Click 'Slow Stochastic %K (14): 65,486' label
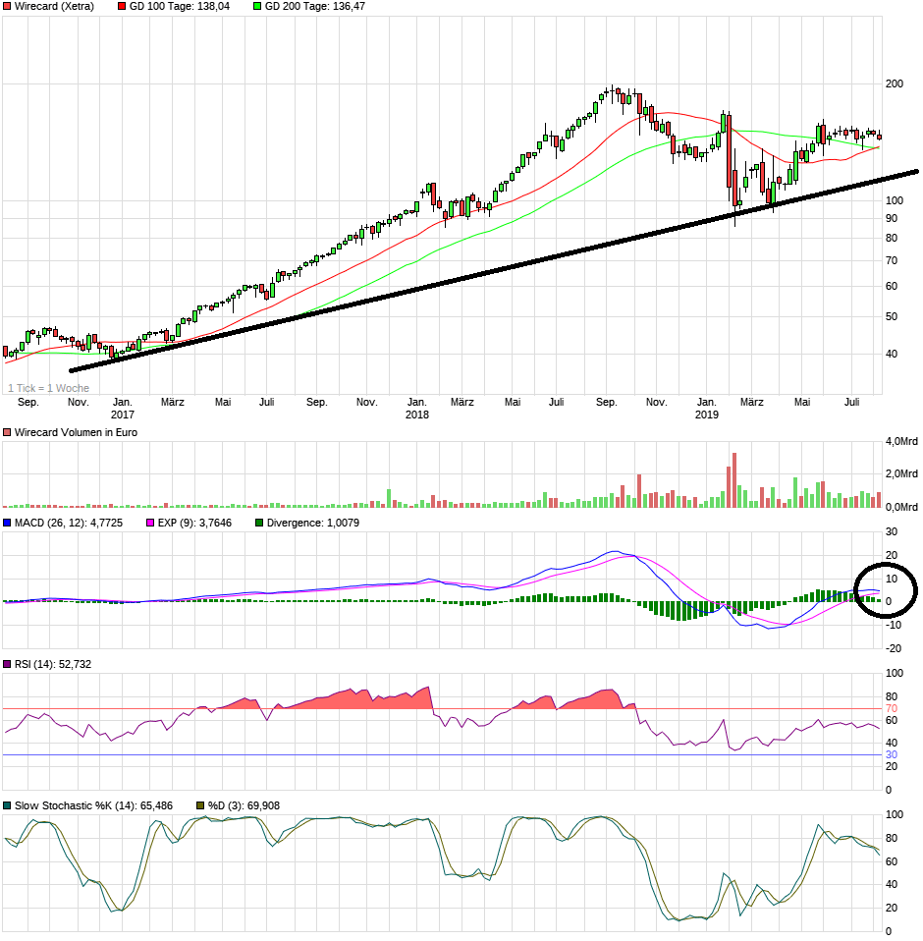This screenshot has height=941, width=923. (93, 806)
